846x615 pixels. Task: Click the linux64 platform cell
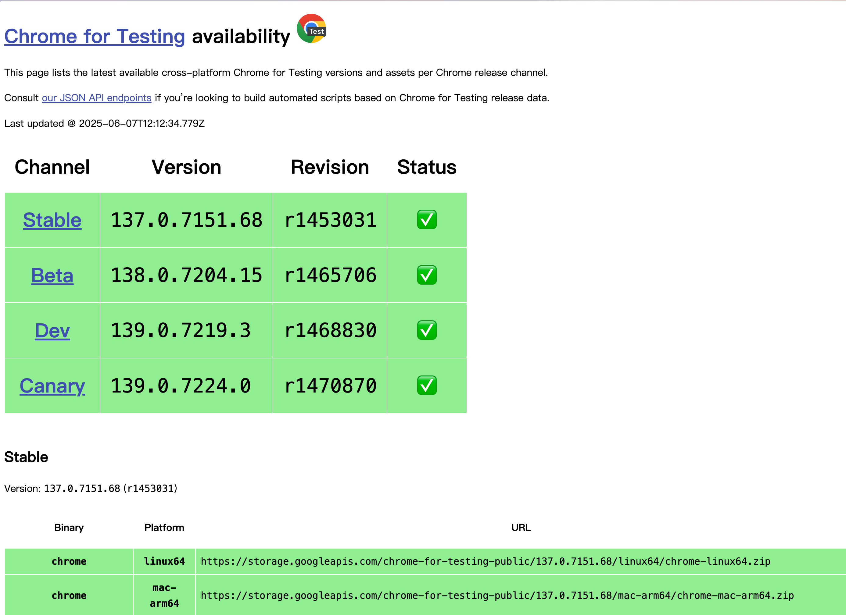(164, 561)
